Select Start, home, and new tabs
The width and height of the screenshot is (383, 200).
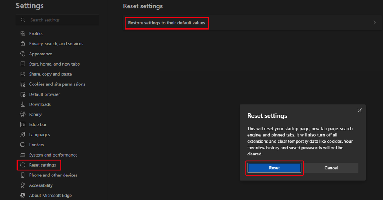tap(54, 64)
